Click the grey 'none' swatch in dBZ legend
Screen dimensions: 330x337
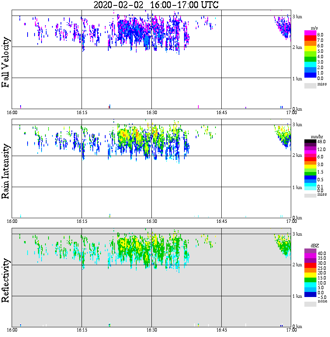point(310,304)
